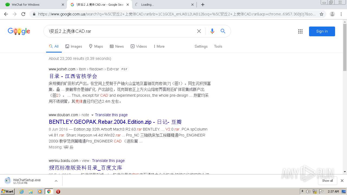Click Translate this page for douban result
The image size is (347, 195).
(111, 115)
